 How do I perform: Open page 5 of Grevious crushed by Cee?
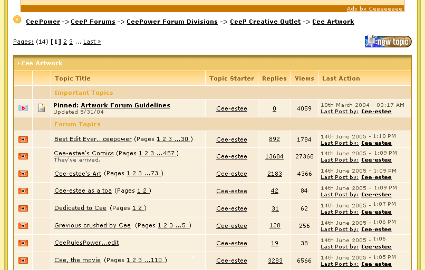[184, 225]
